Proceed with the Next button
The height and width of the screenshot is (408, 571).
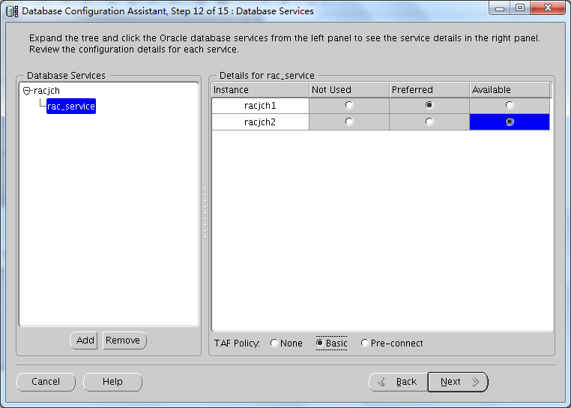coord(458,382)
